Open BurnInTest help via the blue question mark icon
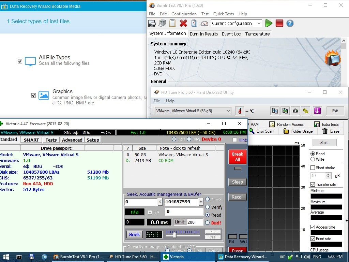Image resolution: width=349 pixels, height=262 pixels. pos(290,23)
